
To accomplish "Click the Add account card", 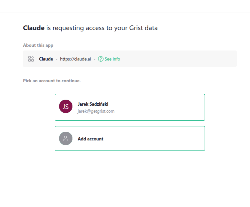I will [130, 138].
